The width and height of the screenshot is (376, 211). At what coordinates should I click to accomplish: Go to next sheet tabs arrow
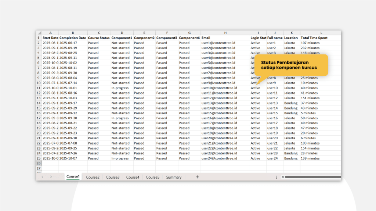click(51, 177)
